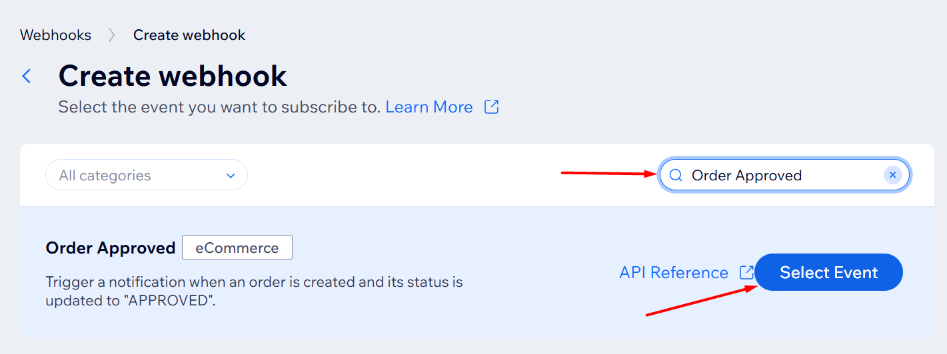Focus the Order Approved search input

[780, 175]
